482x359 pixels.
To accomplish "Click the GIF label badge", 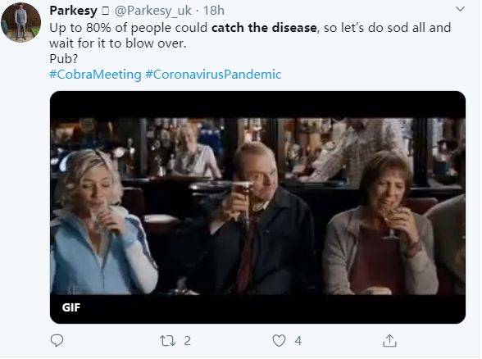I will coord(71,307).
